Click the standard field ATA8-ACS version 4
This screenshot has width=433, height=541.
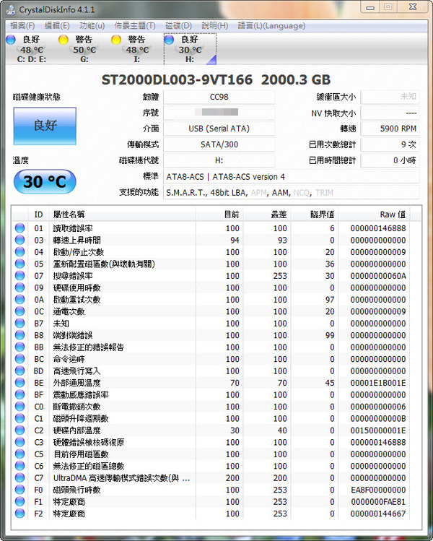point(292,177)
